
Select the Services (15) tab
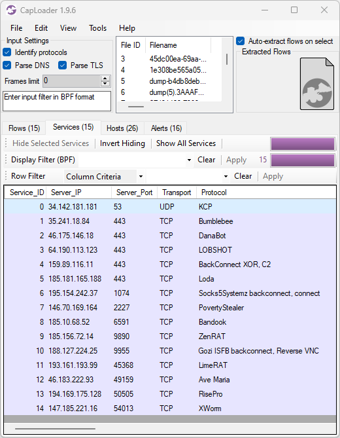[73, 127]
